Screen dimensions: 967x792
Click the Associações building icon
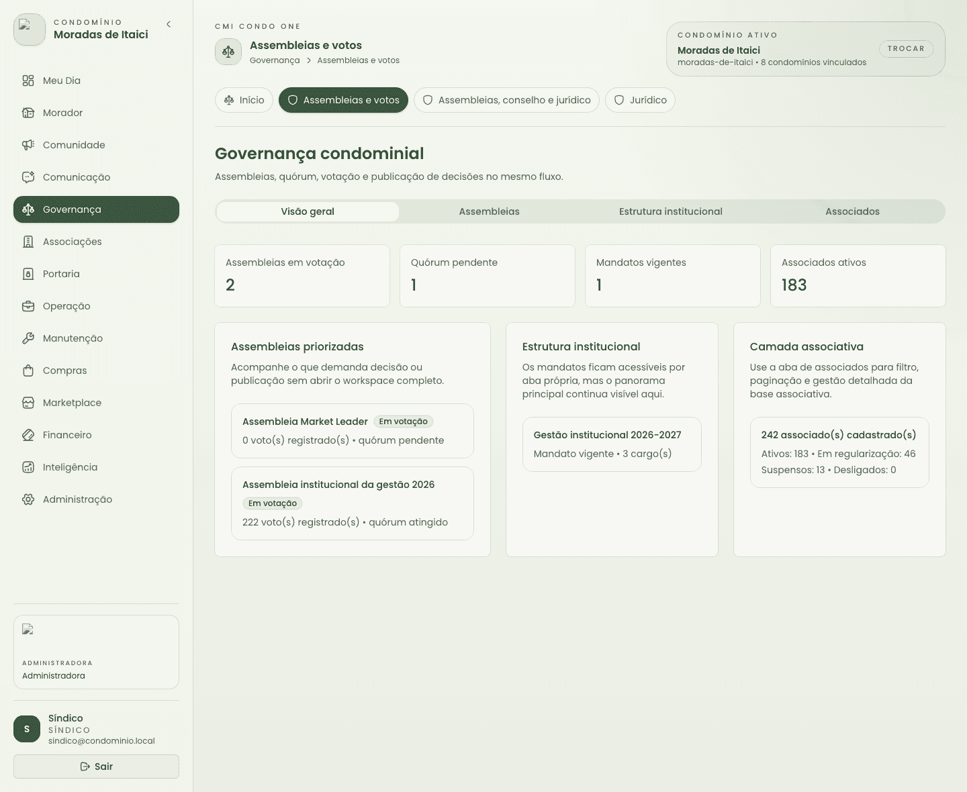tap(28, 242)
